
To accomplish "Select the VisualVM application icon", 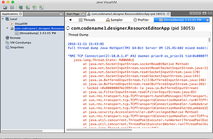I will (x=12, y=24).
